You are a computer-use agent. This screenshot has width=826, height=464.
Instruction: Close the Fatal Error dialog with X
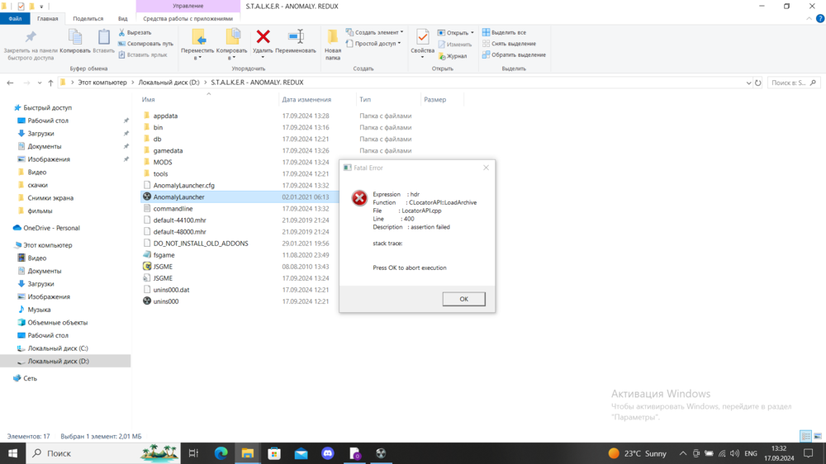(x=486, y=168)
